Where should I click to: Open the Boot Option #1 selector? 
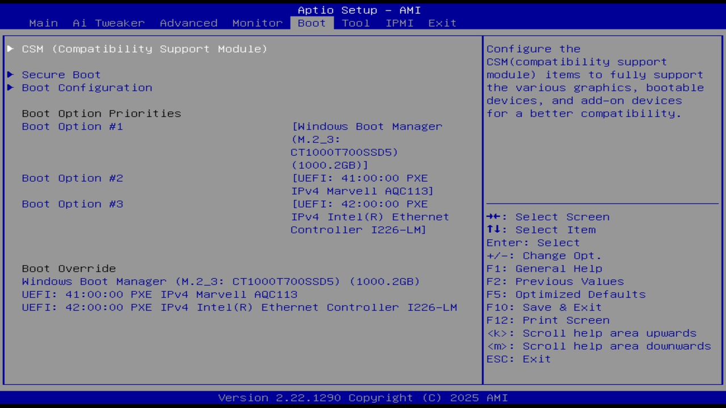[72, 126]
